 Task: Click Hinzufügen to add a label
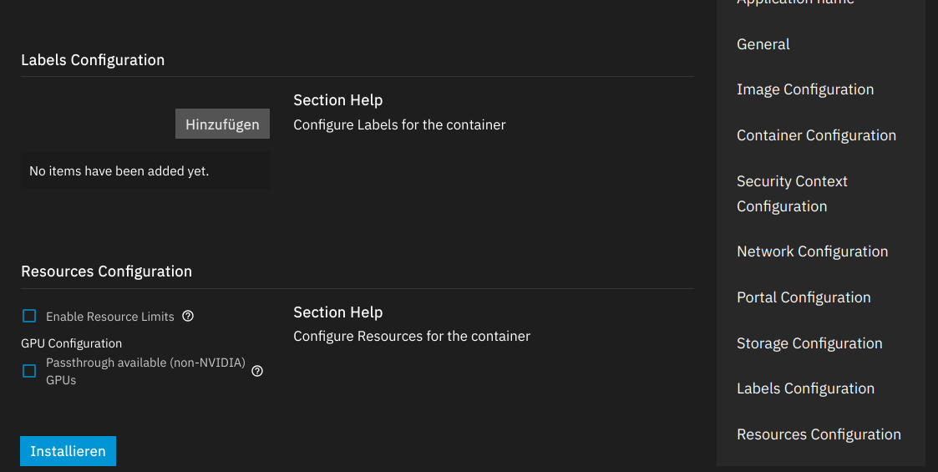coord(222,124)
